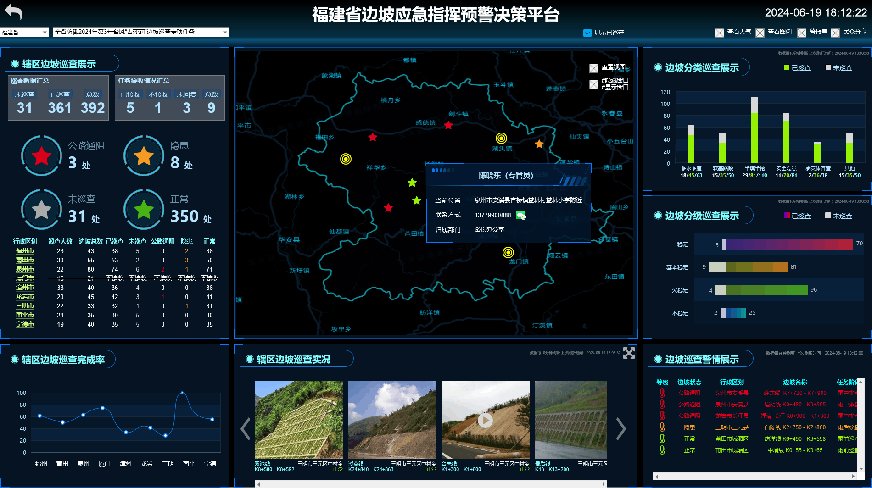Image resolution: width=872 pixels, height=488 pixels.
Task: Click the 泉州市 district link
Action: click(25, 269)
